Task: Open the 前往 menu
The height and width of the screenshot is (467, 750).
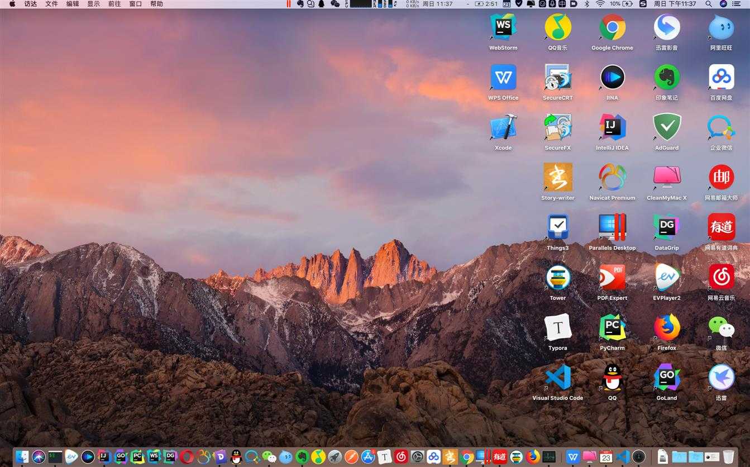Action: (x=114, y=4)
